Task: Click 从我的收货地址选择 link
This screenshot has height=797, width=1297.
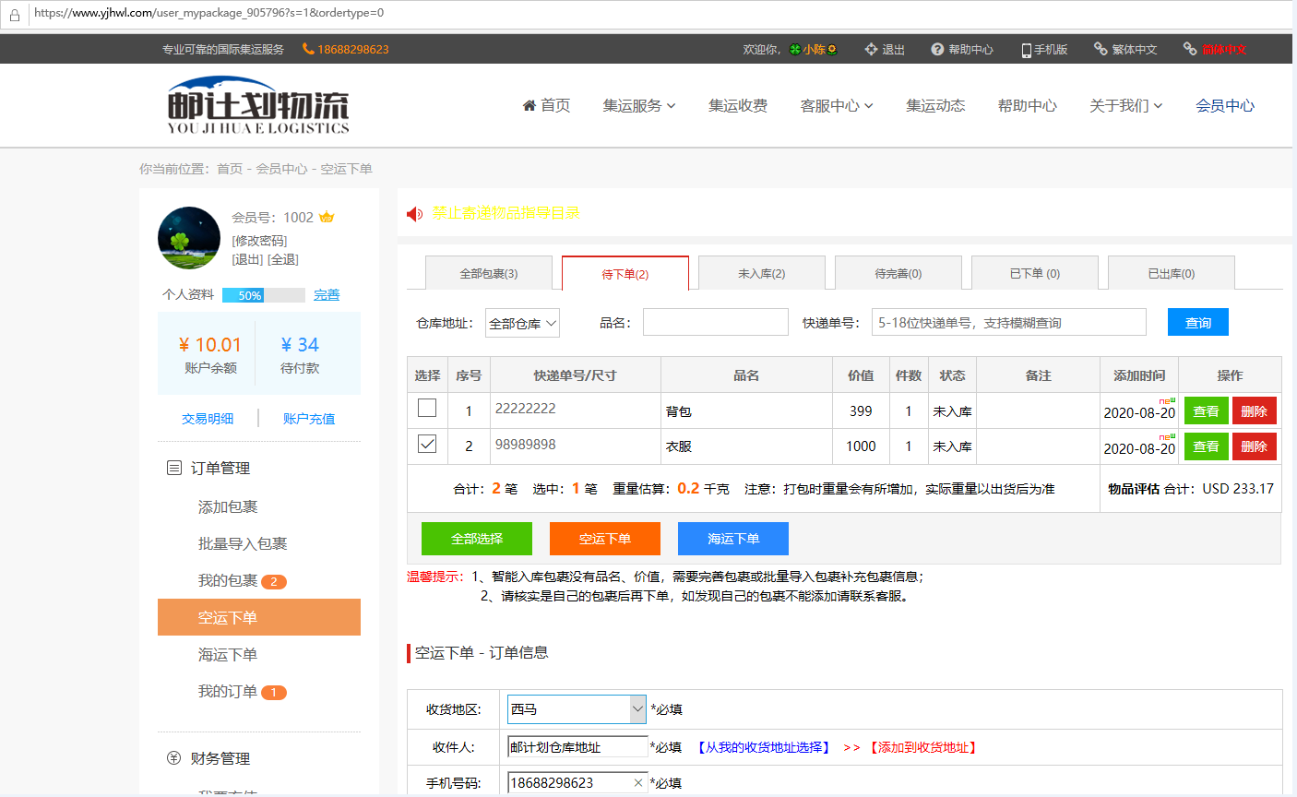Action: [763, 747]
